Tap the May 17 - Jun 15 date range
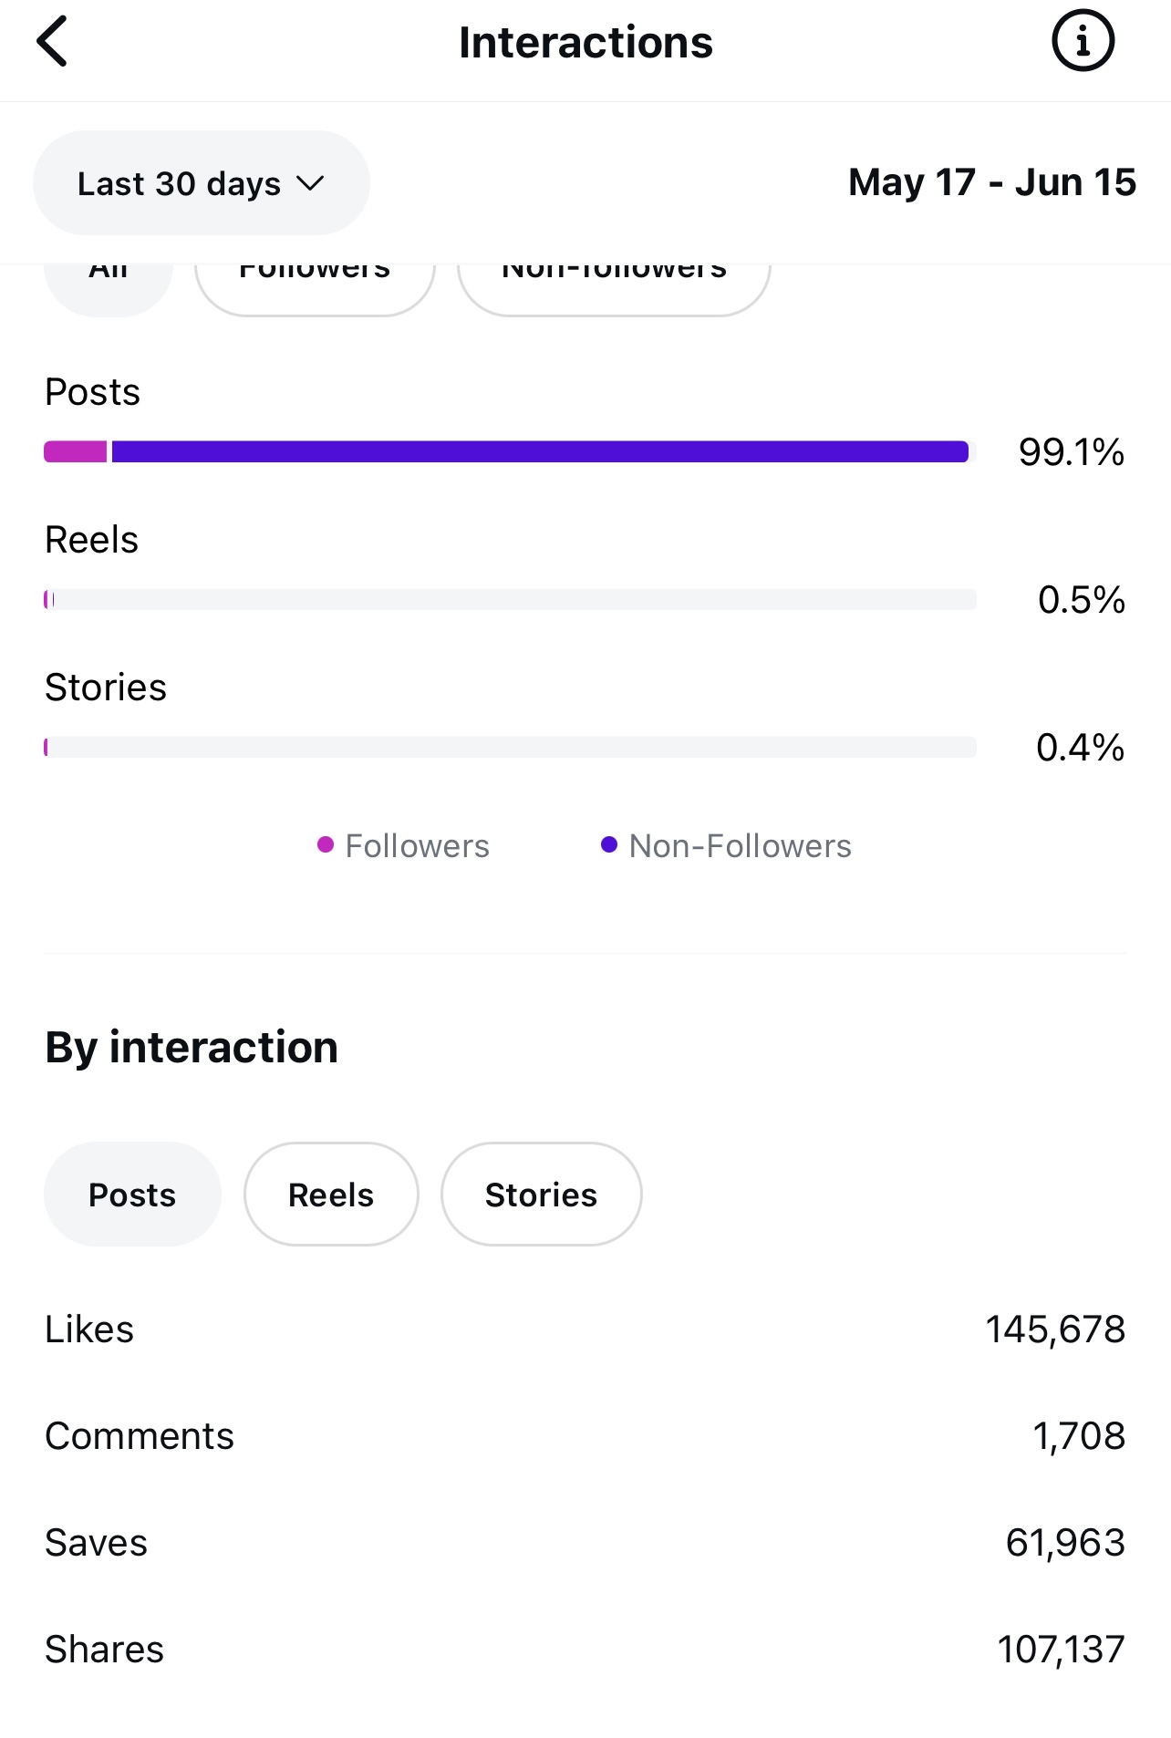This screenshot has width=1171, height=1738. (991, 182)
